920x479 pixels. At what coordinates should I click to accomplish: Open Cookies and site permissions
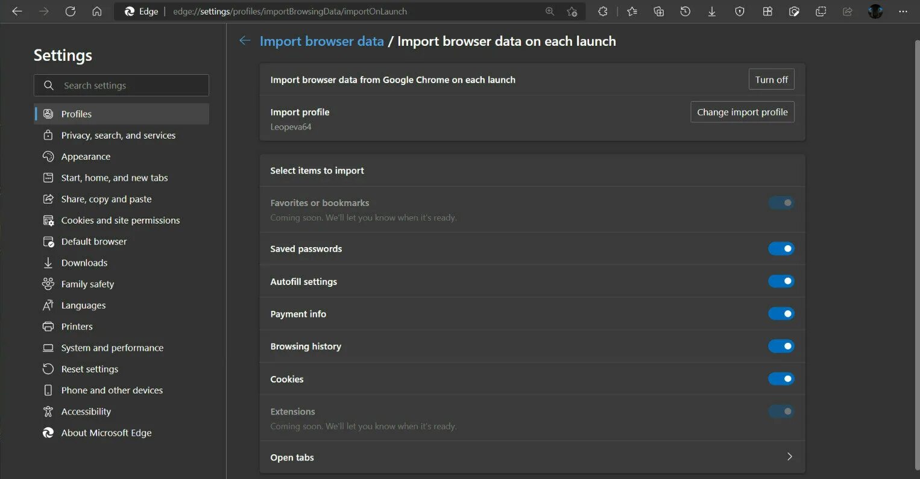pos(122,221)
